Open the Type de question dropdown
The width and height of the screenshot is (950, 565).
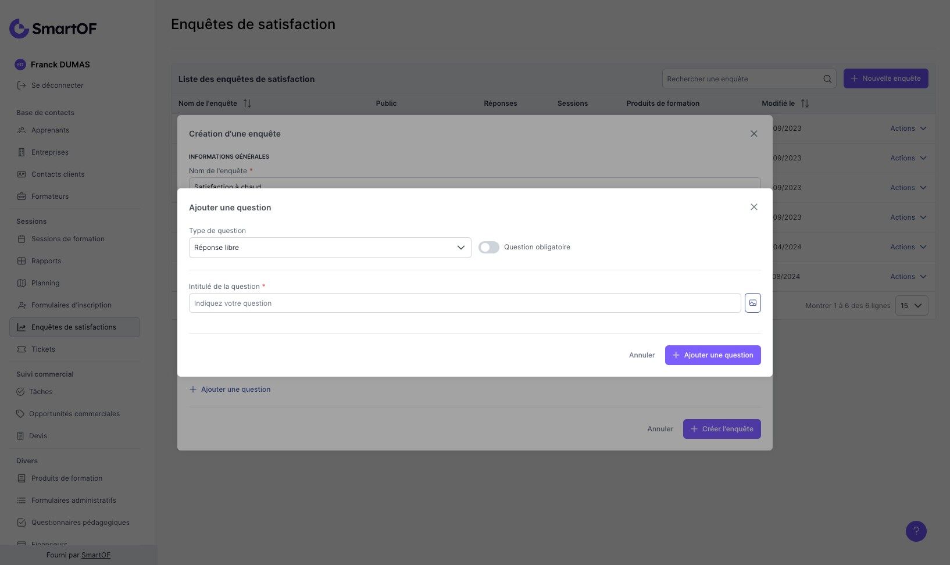point(330,248)
